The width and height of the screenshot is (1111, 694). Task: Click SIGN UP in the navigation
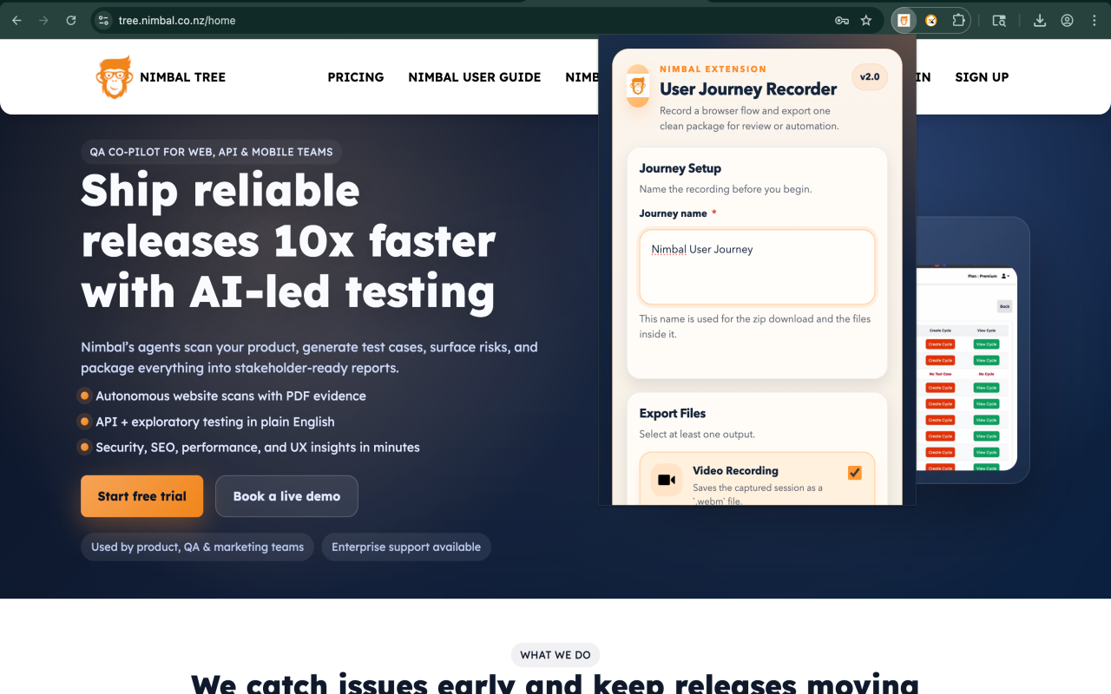982,77
